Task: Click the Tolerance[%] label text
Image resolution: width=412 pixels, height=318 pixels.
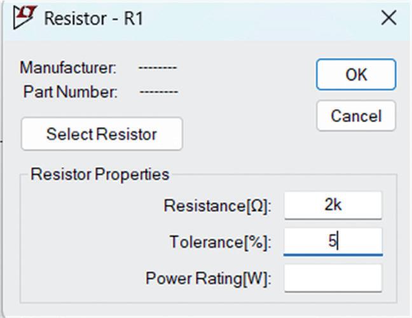Action: (219, 242)
